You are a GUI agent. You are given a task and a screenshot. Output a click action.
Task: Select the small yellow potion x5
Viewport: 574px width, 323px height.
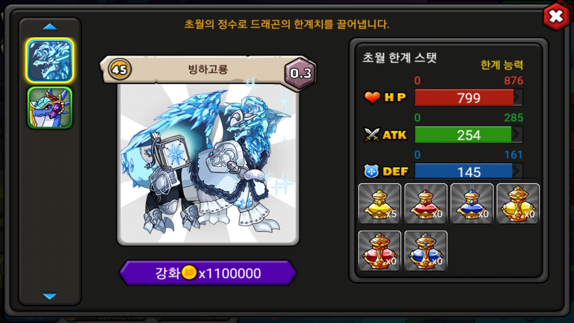coord(379,204)
